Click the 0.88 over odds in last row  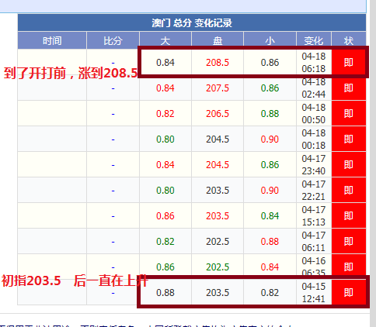pyautogui.click(x=165, y=293)
